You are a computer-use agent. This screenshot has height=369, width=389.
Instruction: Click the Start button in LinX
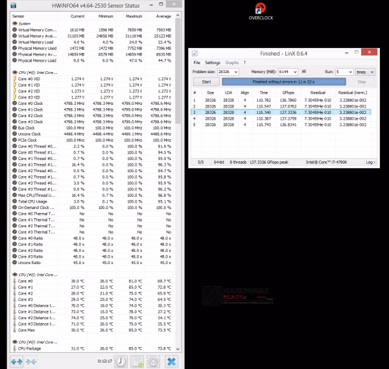click(206, 82)
